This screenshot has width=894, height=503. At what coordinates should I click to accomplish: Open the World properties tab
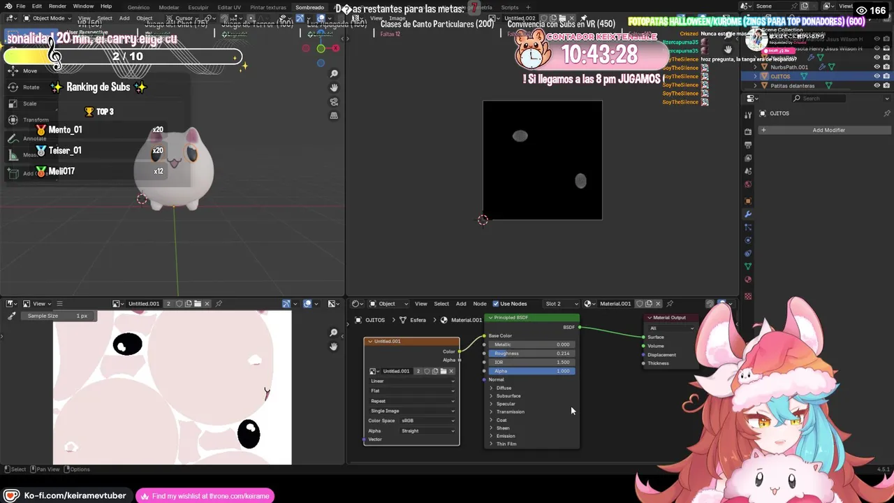pyautogui.click(x=748, y=184)
